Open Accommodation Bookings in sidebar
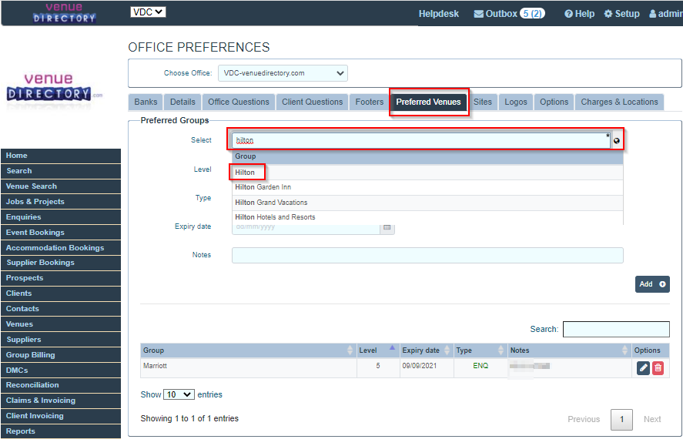 coord(61,248)
